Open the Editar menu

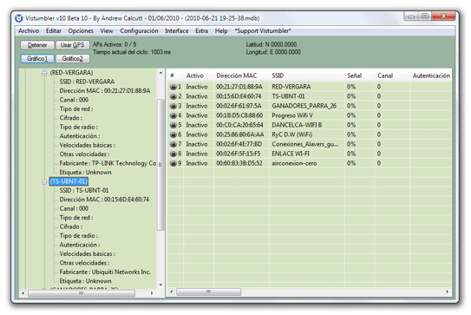[x=54, y=31]
